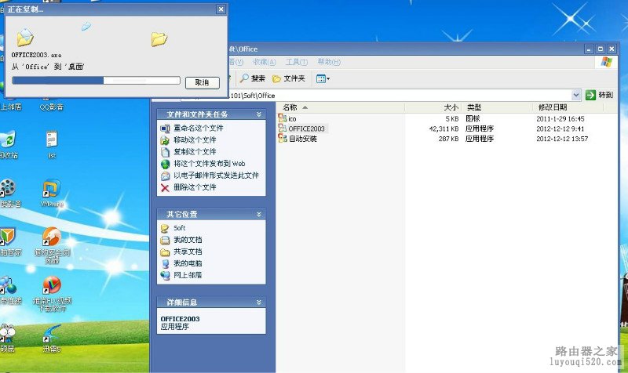Collapse the 文件和文件夹任务 panel

(x=259, y=114)
